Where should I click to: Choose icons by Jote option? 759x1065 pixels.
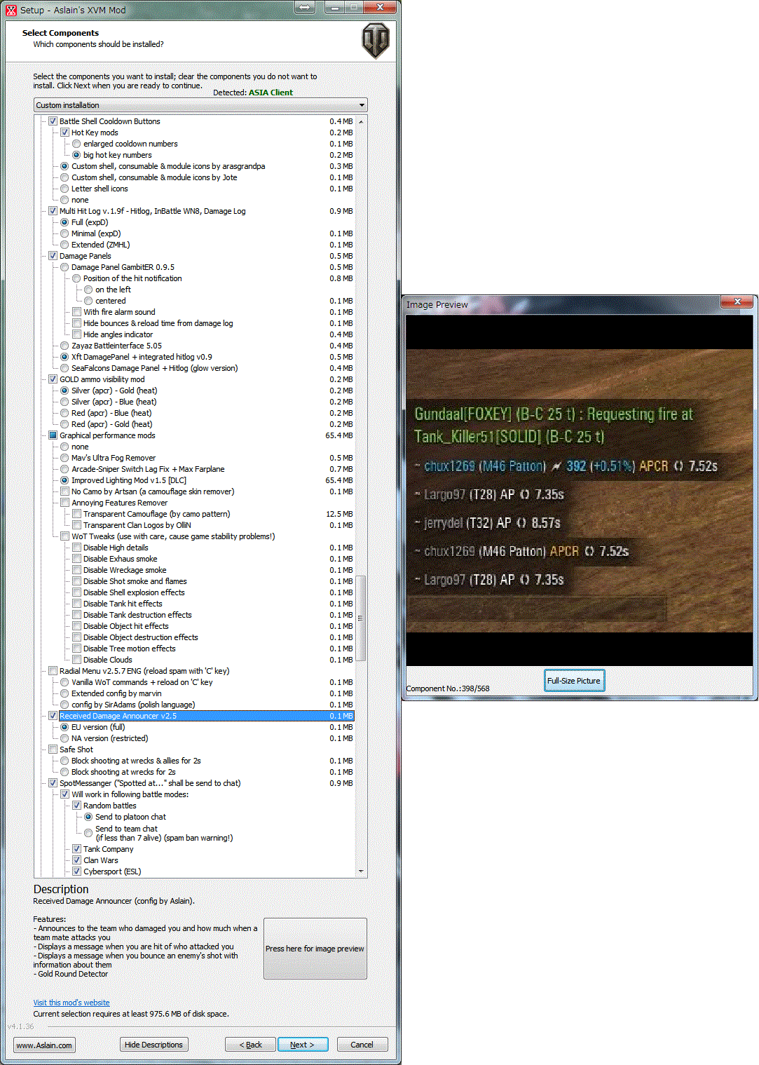(x=64, y=177)
